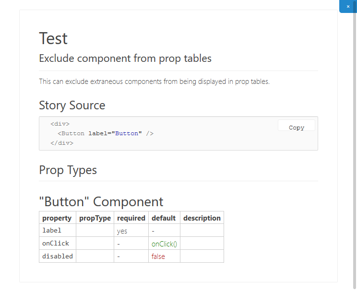The height and width of the screenshot is (292, 357).
Task: Click the 'propType' column header
Action: [x=95, y=218]
